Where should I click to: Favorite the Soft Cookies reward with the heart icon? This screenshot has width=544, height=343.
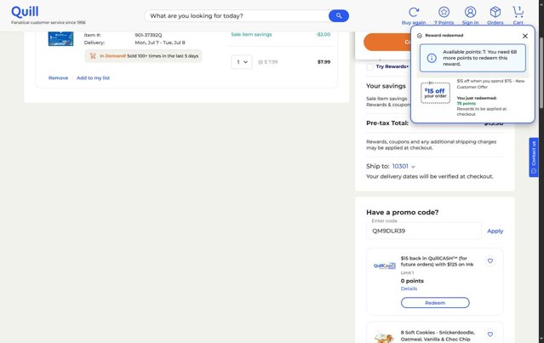(x=490, y=334)
